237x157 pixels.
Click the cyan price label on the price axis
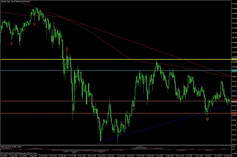(234, 70)
